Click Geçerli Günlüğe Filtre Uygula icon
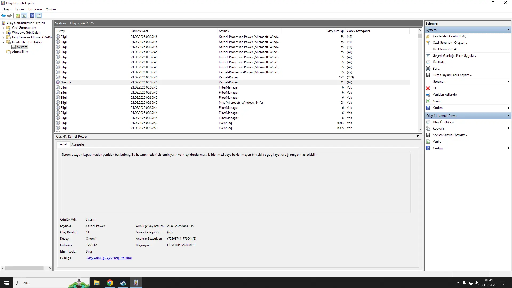512x288 pixels. (428, 56)
